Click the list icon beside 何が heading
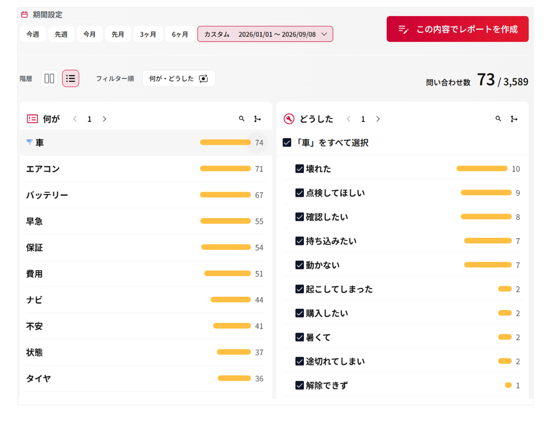The width and height of the screenshot is (551, 427). [x=32, y=119]
